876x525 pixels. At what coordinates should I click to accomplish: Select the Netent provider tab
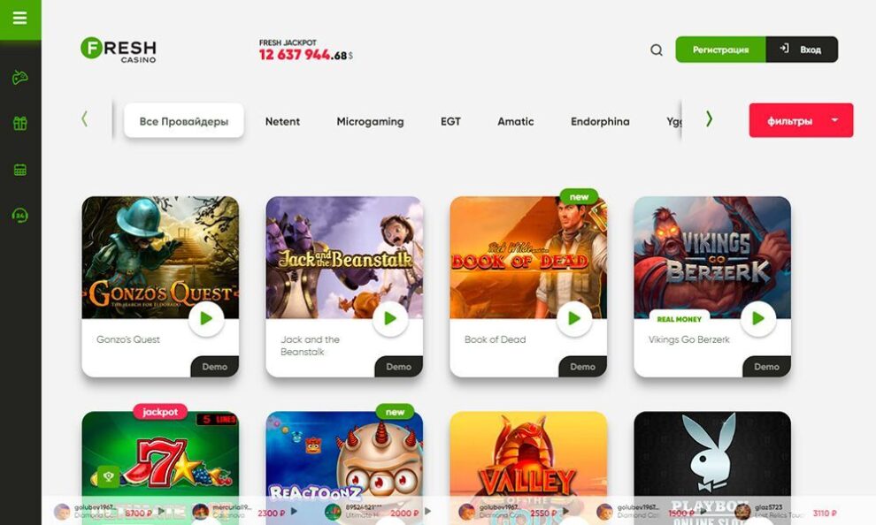tap(282, 121)
